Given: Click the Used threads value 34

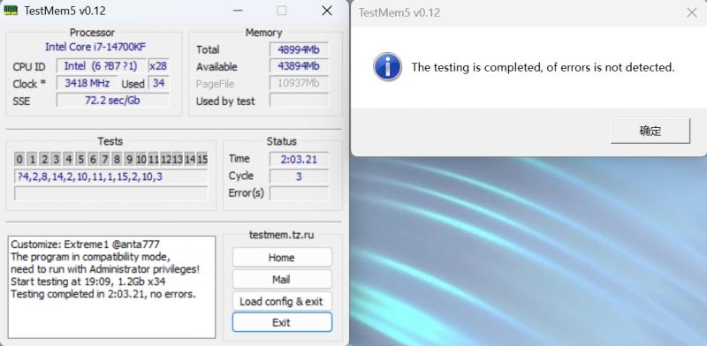Looking at the screenshot, I should (159, 83).
